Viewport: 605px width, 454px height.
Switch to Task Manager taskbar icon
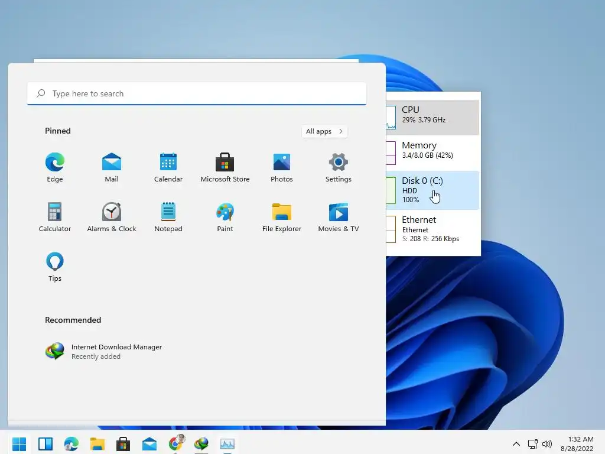227,444
